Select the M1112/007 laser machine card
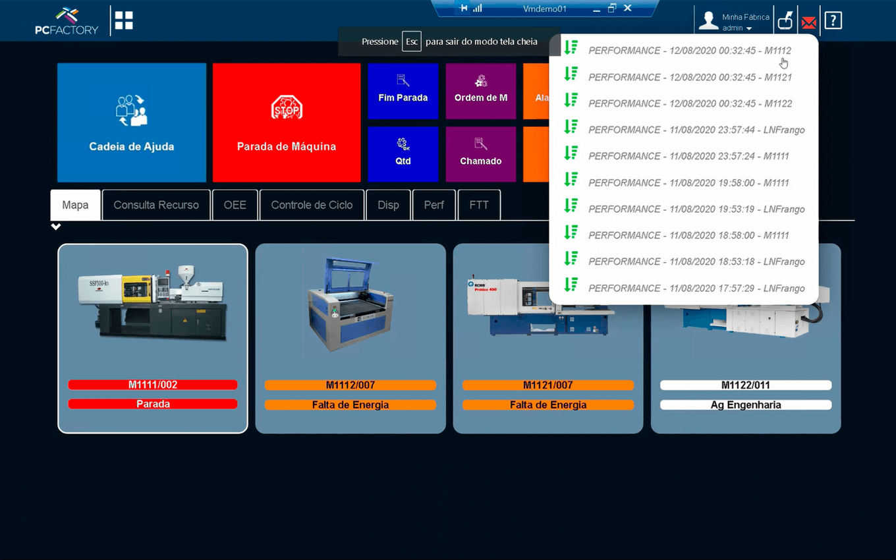 tap(350, 339)
